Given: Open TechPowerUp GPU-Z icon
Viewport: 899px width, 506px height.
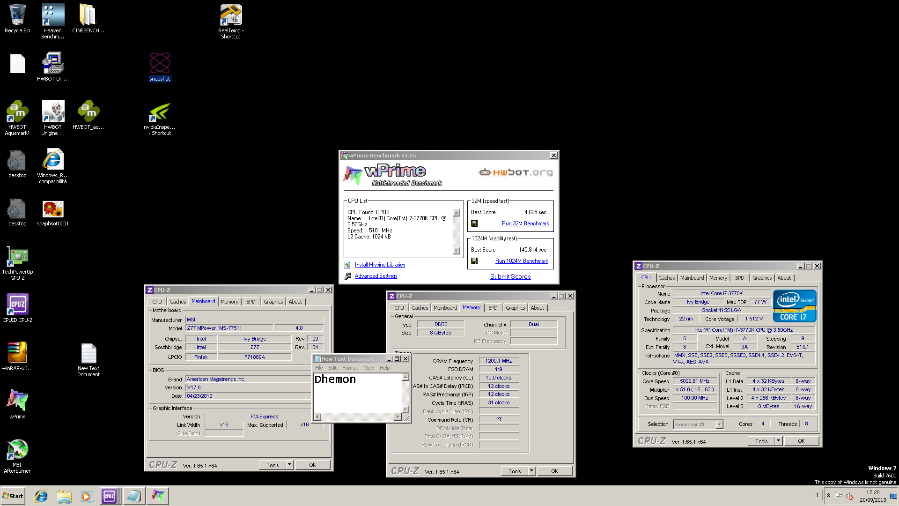Looking at the screenshot, I should (17, 263).
